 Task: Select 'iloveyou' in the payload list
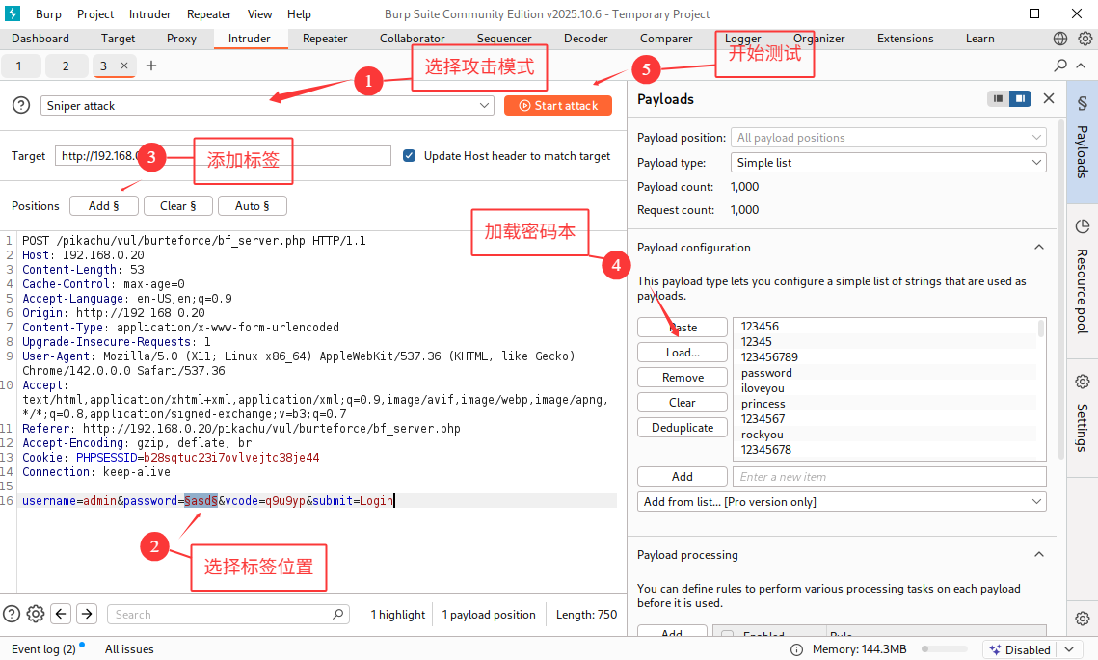(763, 387)
